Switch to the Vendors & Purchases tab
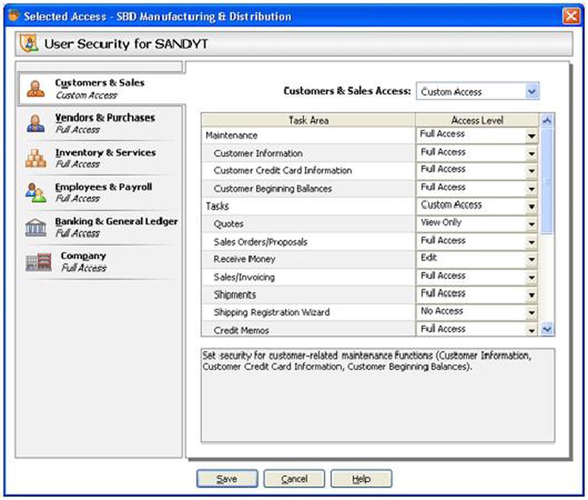 100,123
